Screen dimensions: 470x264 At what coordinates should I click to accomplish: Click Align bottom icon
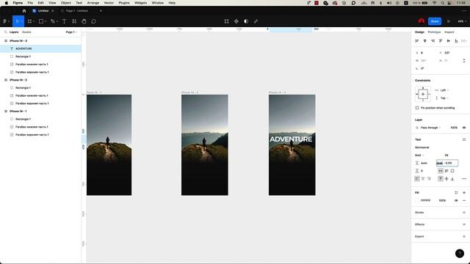click(x=456, y=41)
